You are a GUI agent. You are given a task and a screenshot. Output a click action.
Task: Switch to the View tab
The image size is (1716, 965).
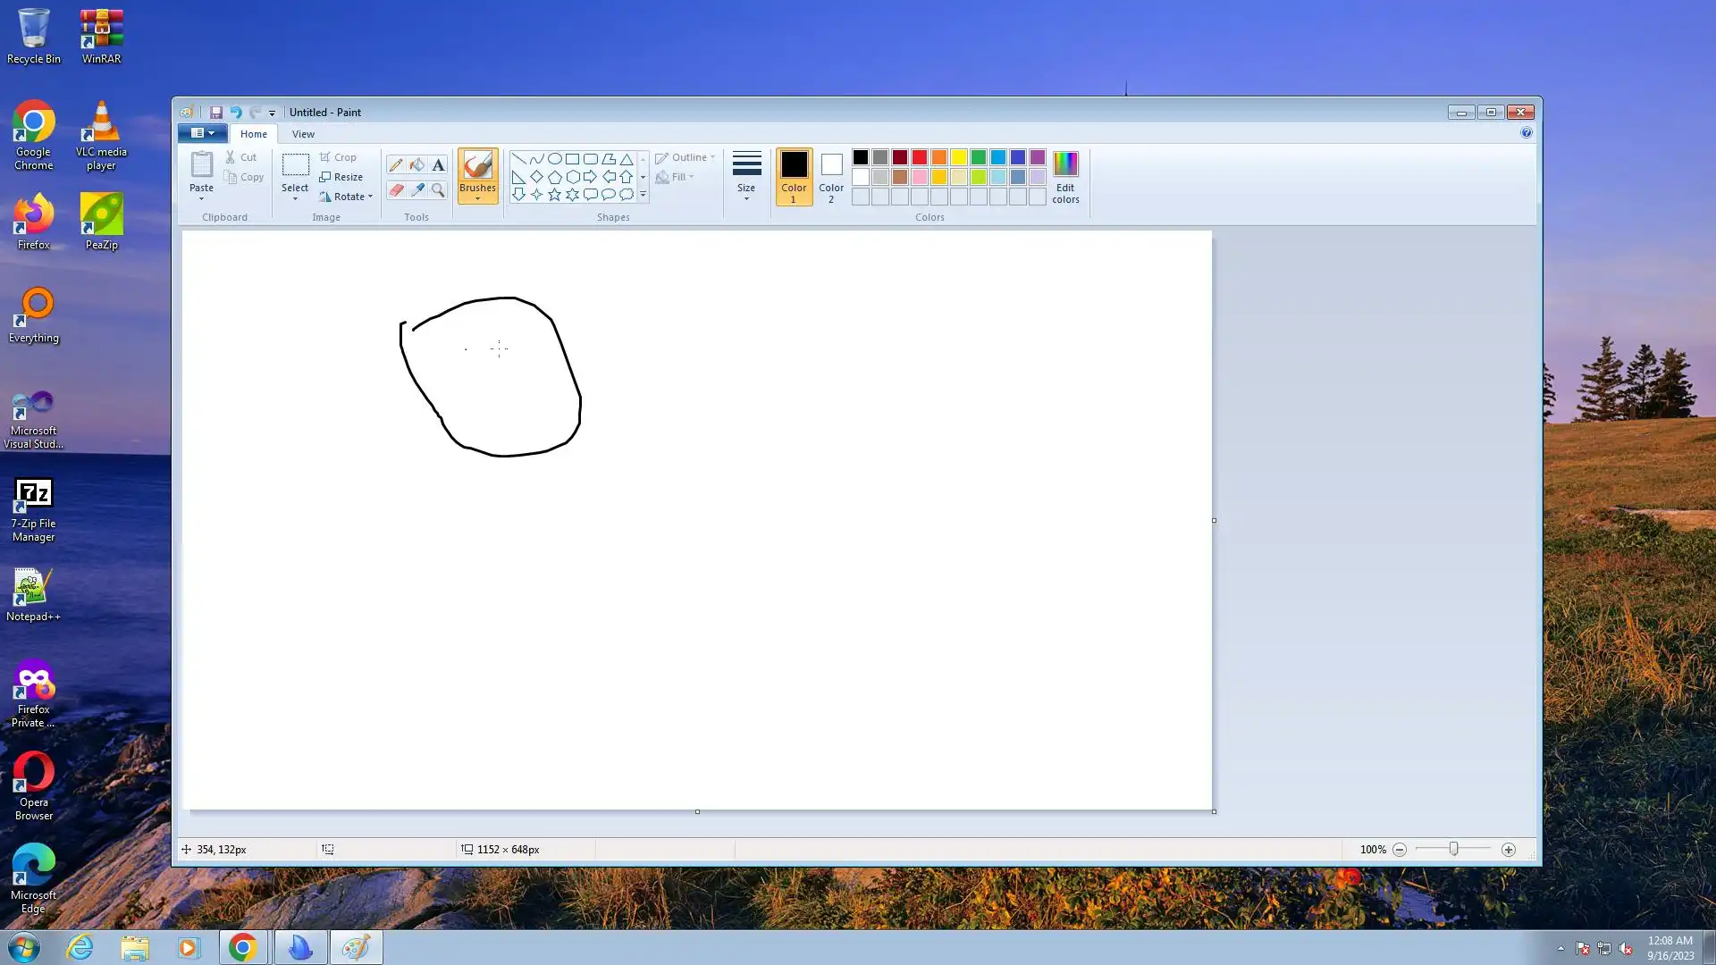pyautogui.click(x=303, y=134)
